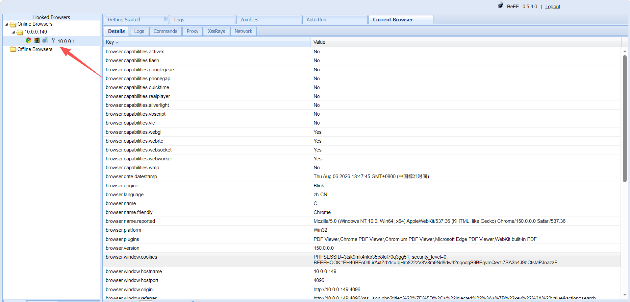Click the Chrome icon of hooked browser 10.0.0.1

point(29,40)
